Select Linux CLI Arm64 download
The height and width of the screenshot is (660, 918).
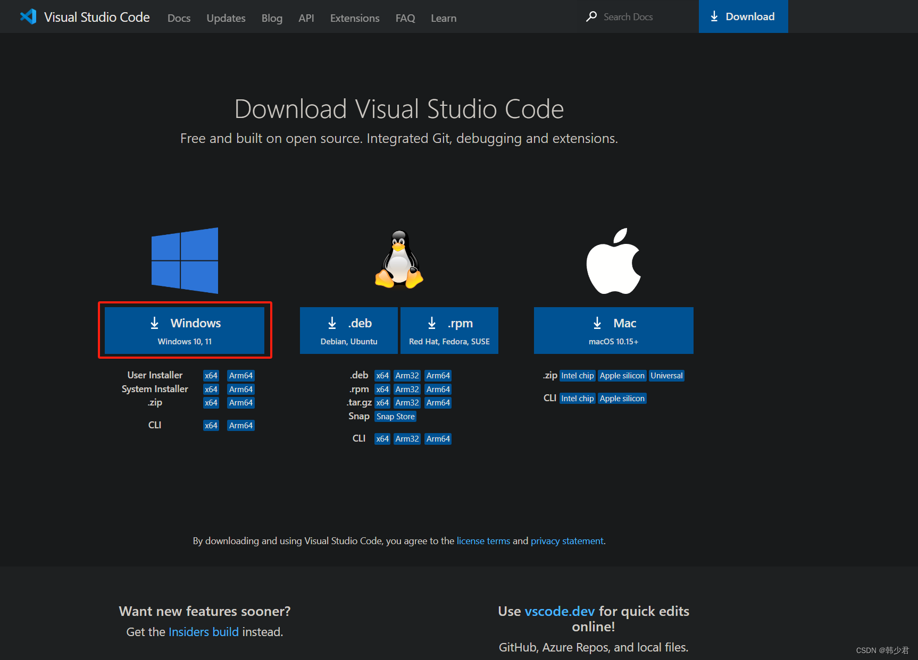pos(438,439)
